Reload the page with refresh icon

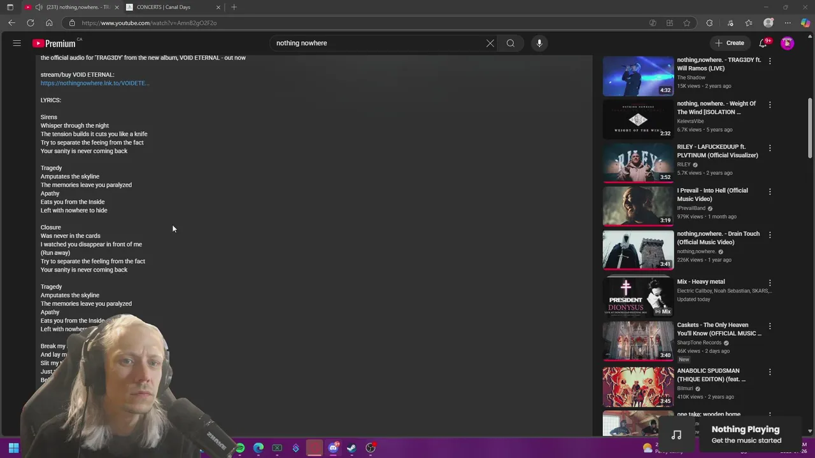(x=31, y=23)
